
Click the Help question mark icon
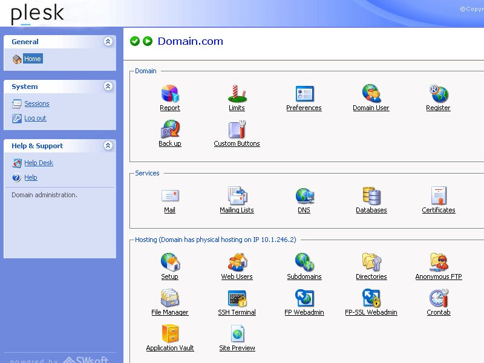point(16,178)
